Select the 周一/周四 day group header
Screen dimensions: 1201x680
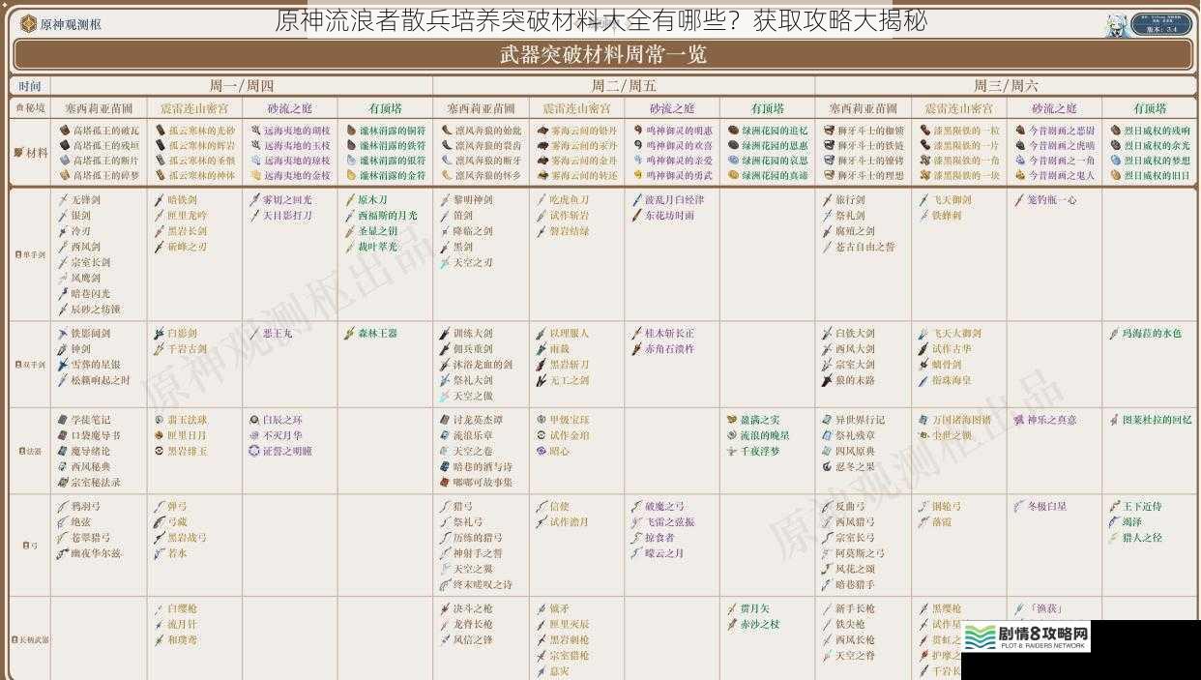pos(241,86)
